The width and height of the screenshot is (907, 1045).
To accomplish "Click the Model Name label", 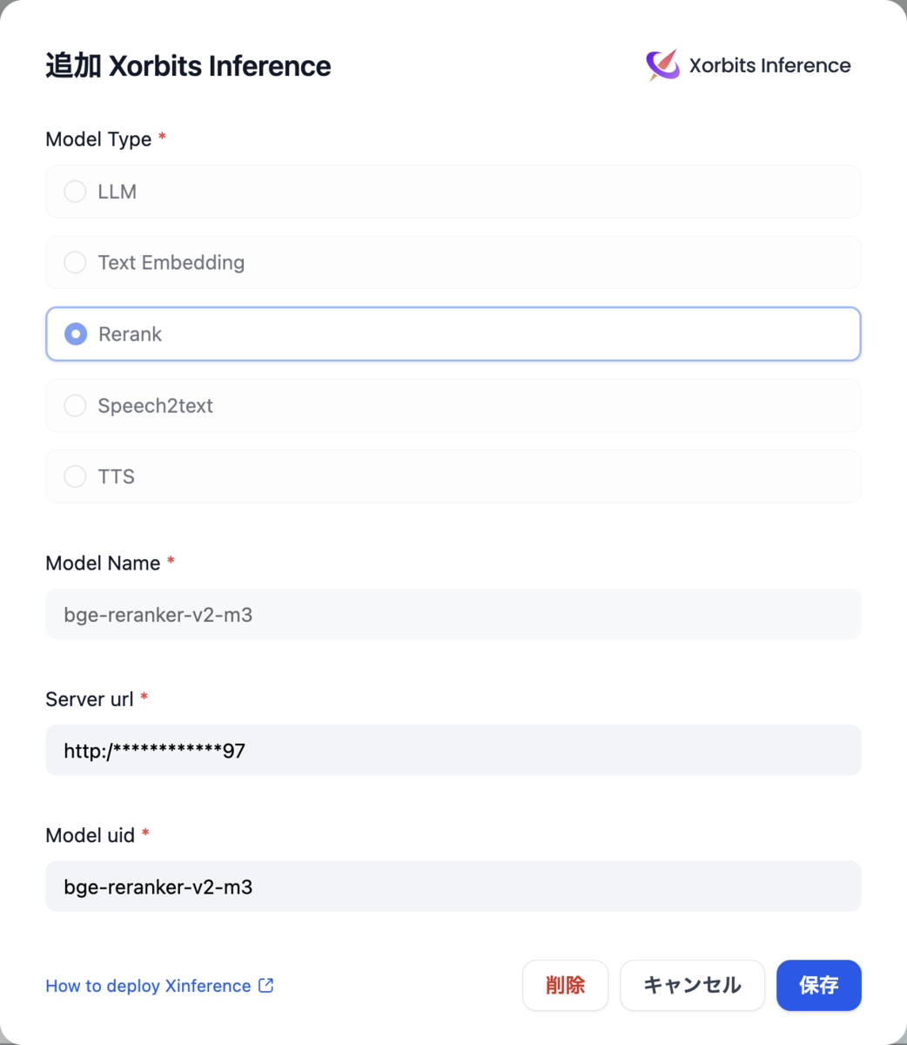I will 103,563.
